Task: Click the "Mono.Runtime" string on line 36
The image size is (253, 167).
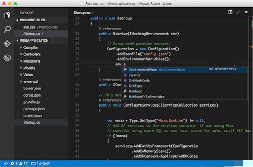Action: [171, 120]
